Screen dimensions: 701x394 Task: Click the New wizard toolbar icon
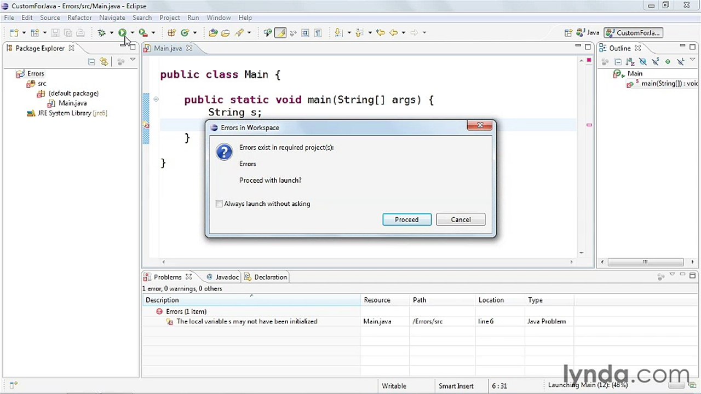14,33
